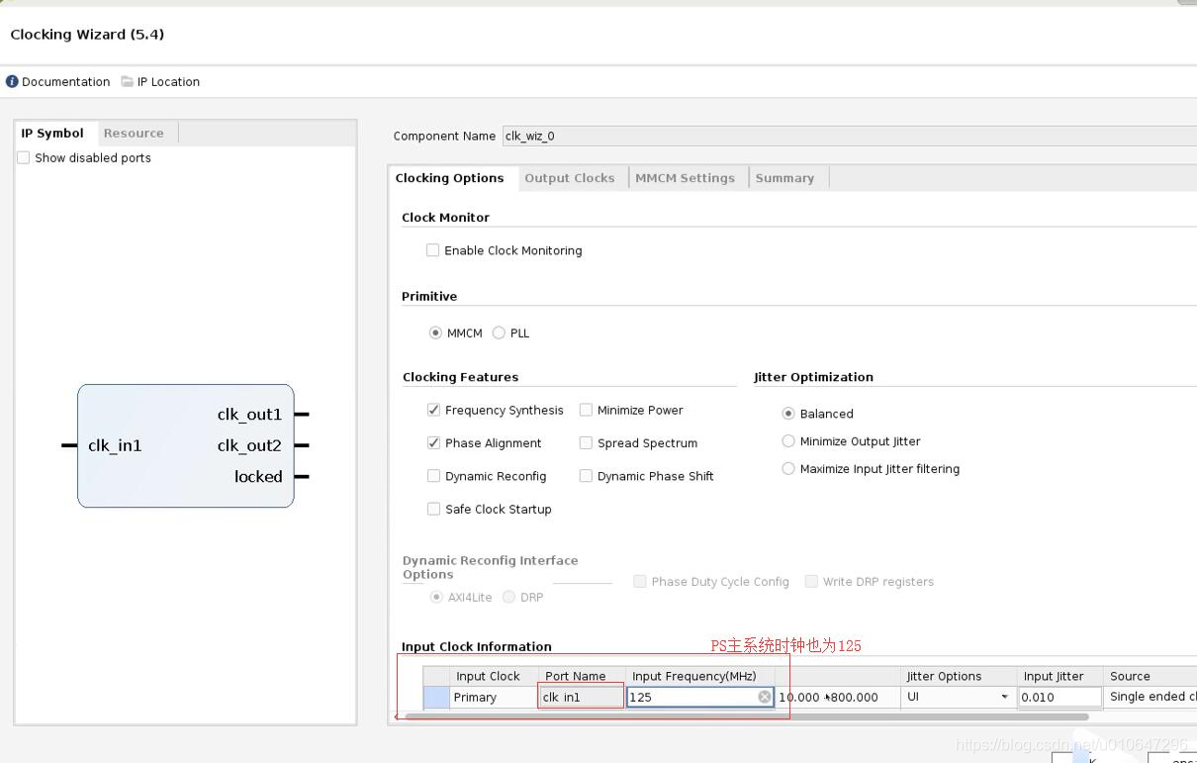The width and height of the screenshot is (1197, 763).
Task: Select Balanced jitter optimization
Action: click(788, 414)
